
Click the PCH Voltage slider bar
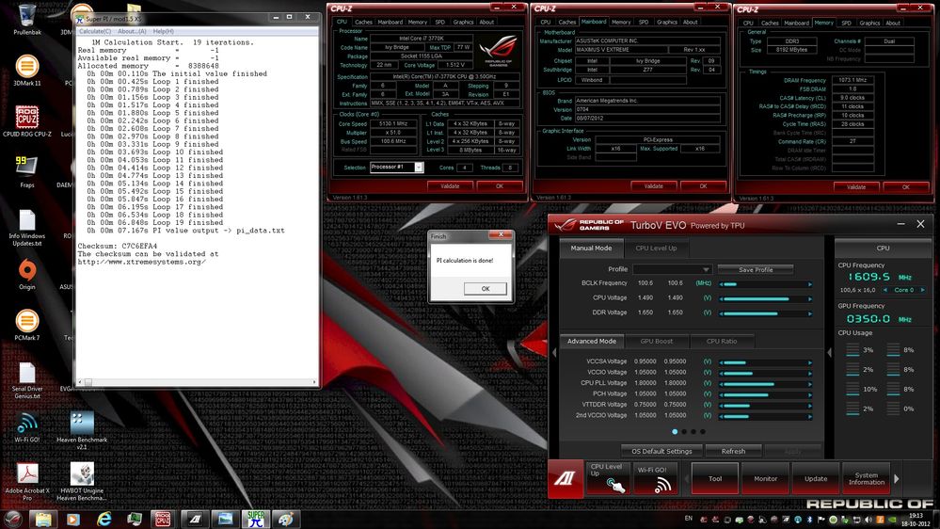click(x=766, y=394)
